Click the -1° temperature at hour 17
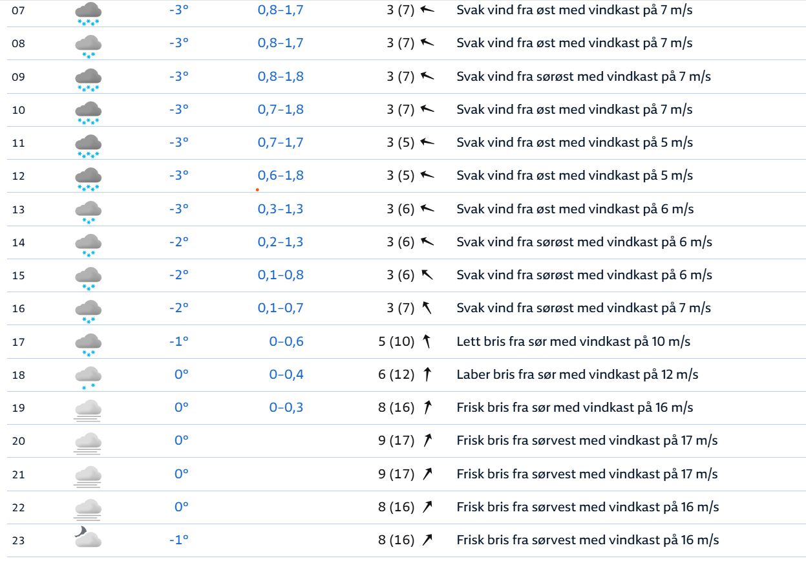Image resolution: width=806 pixels, height=574 pixels. click(x=178, y=341)
